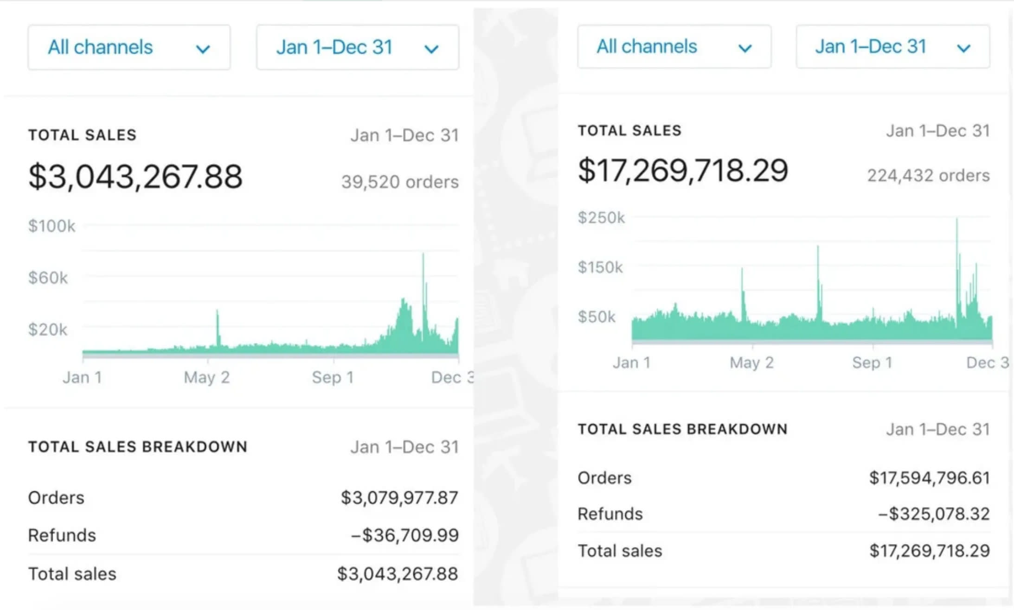The height and width of the screenshot is (610, 1014).
Task: Click the date range chevron above 224,432 orders
Action: click(963, 48)
